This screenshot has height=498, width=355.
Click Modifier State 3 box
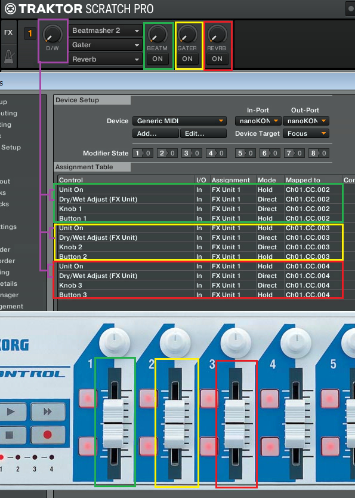[x=192, y=154]
